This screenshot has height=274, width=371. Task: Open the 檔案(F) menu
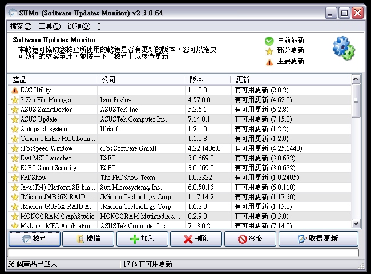pyautogui.click(x=21, y=26)
